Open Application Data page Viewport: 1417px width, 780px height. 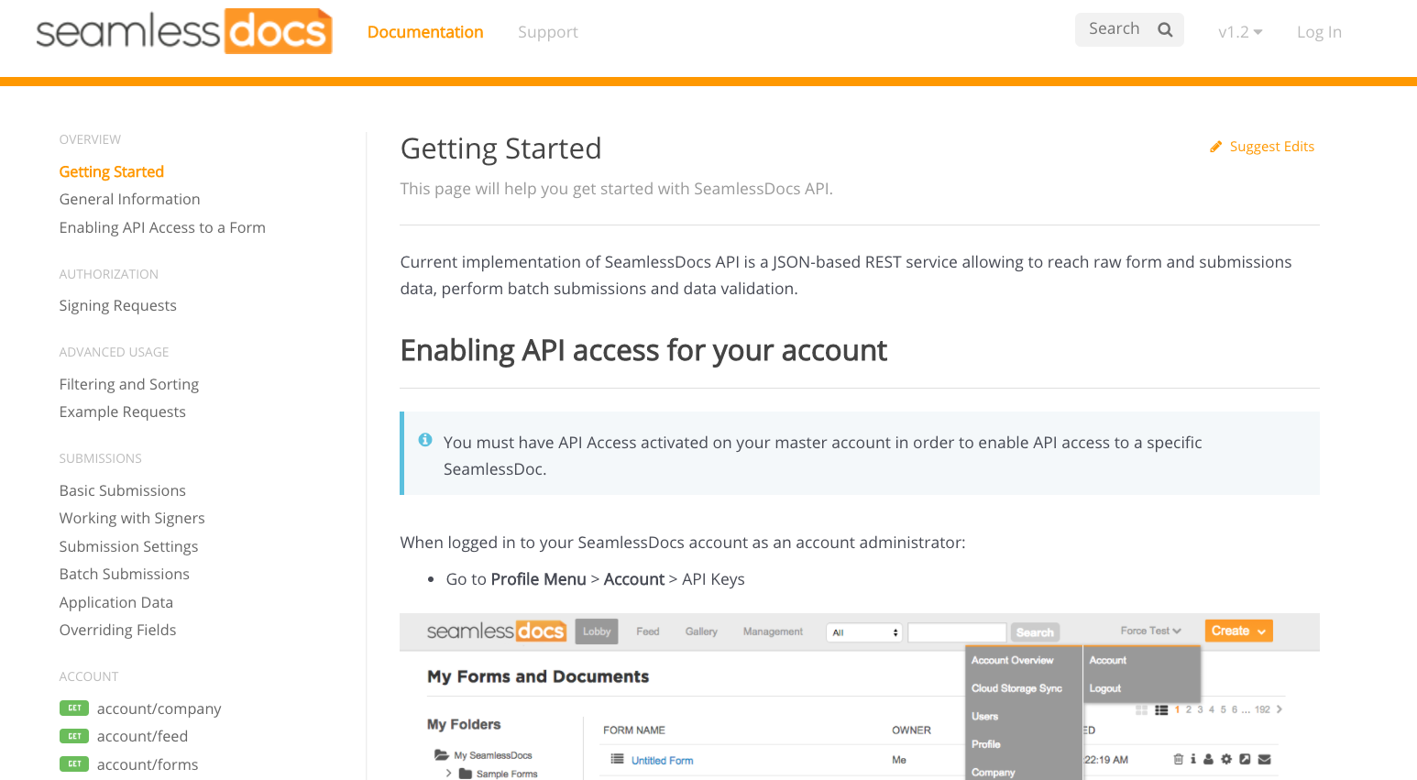[x=116, y=602]
